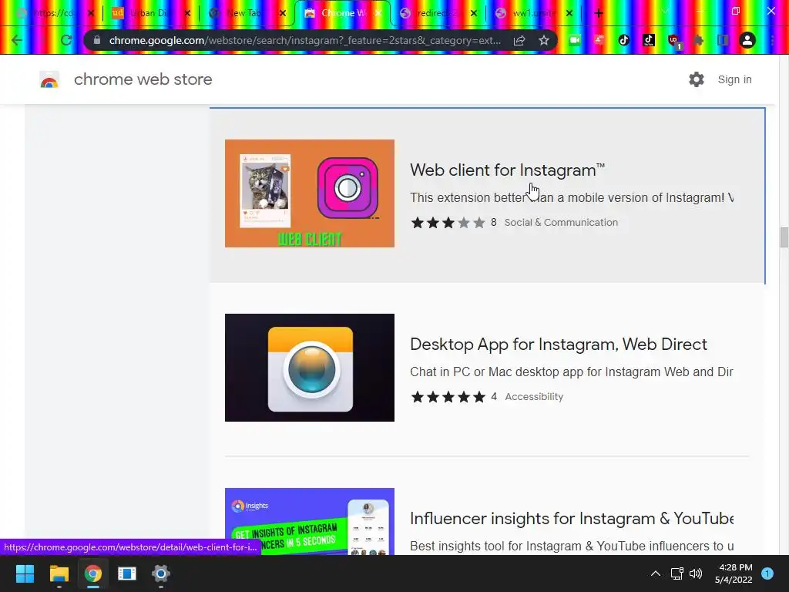Open the red extension icon beside camera
This screenshot has height=592, width=789.
click(599, 40)
